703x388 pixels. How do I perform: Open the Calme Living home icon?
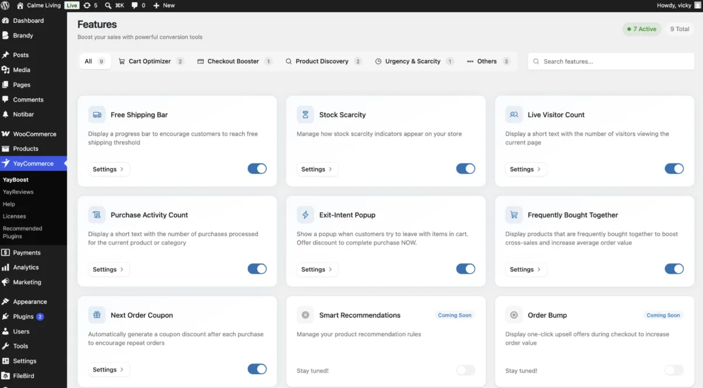click(21, 5)
